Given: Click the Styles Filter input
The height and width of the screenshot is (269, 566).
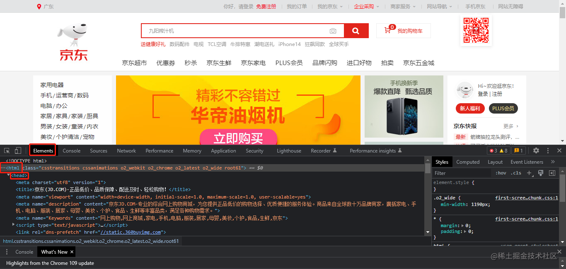Looking at the screenshot, I should (x=461, y=173).
